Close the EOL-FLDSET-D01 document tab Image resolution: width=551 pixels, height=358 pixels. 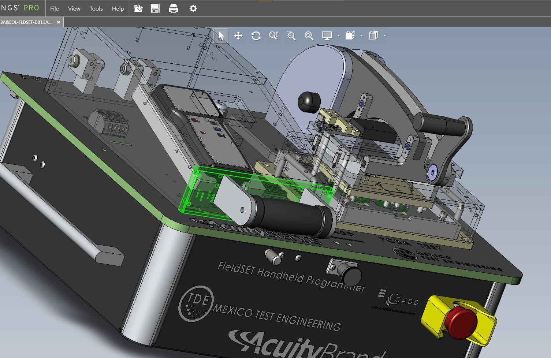tap(59, 22)
